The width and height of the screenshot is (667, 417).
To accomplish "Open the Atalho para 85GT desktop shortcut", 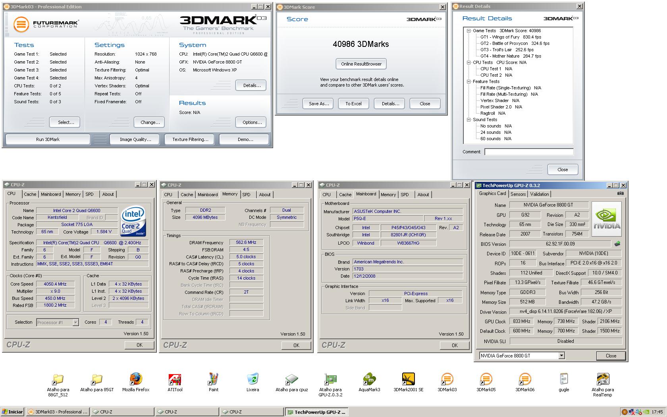I will [x=97, y=382].
